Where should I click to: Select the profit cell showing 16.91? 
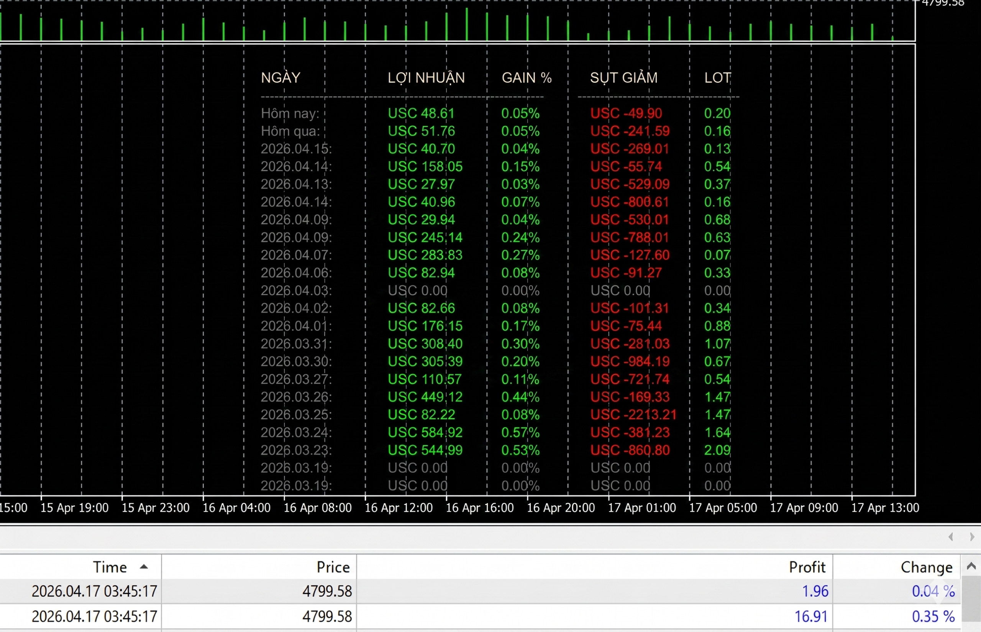811,616
